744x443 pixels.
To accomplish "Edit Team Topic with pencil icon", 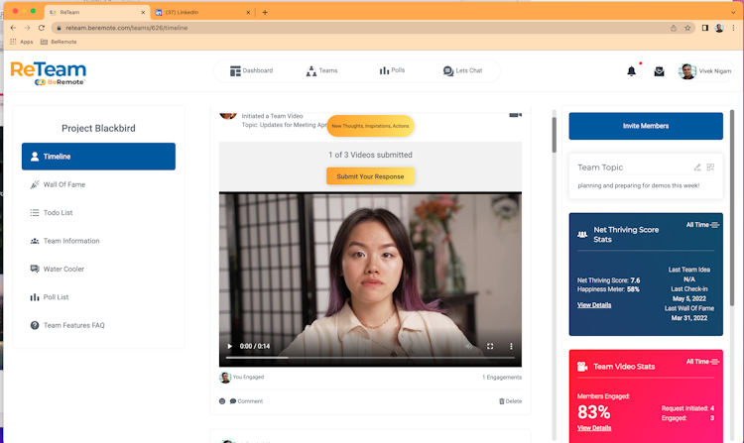I will coord(697,167).
